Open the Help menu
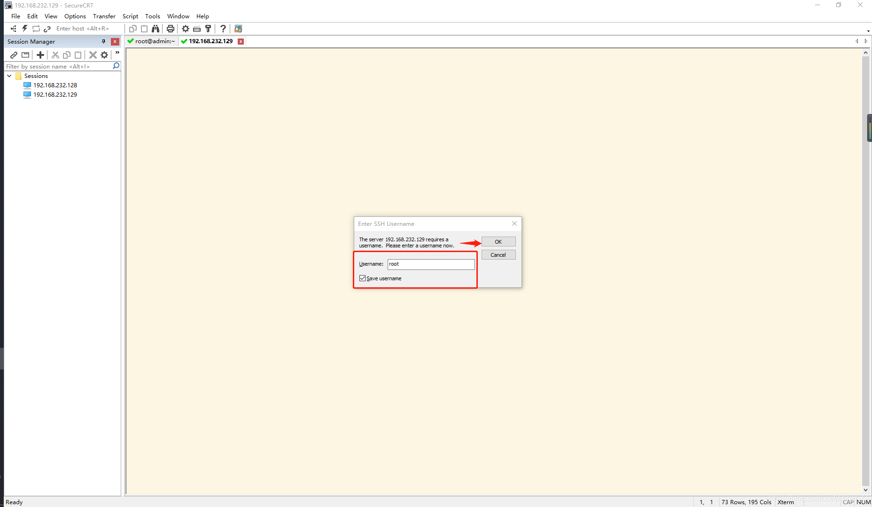872x507 pixels. [202, 16]
